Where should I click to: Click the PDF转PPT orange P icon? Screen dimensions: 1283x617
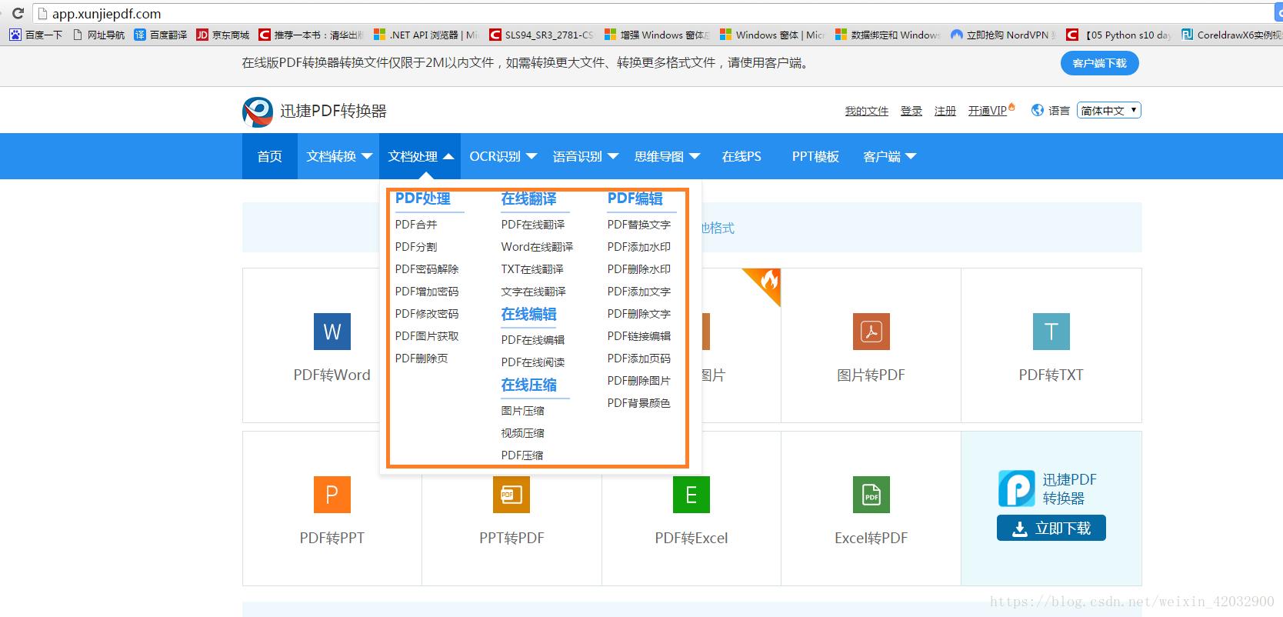tap(332, 495)
